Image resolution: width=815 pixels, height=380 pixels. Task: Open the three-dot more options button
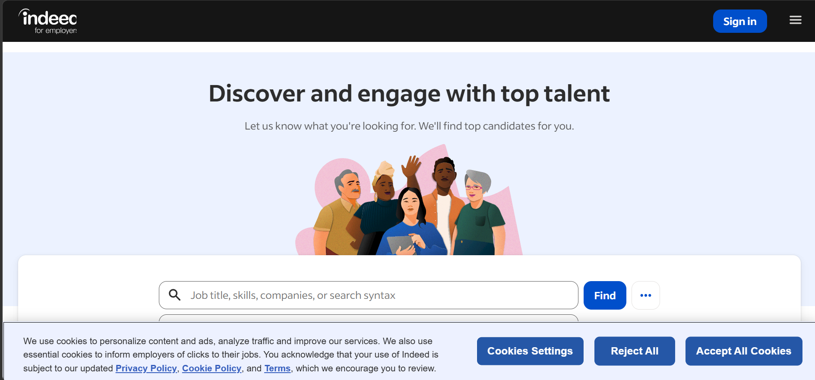[645, 295]
